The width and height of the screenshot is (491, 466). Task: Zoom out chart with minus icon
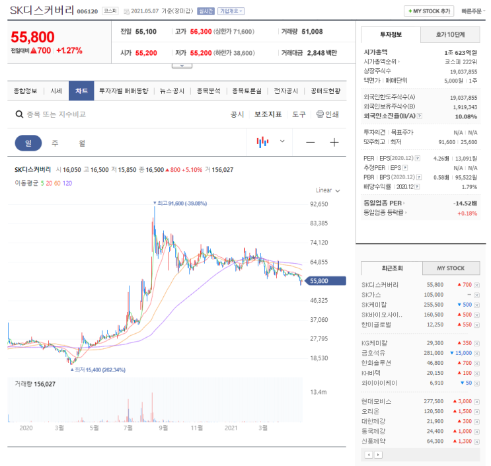coord(311,143)
